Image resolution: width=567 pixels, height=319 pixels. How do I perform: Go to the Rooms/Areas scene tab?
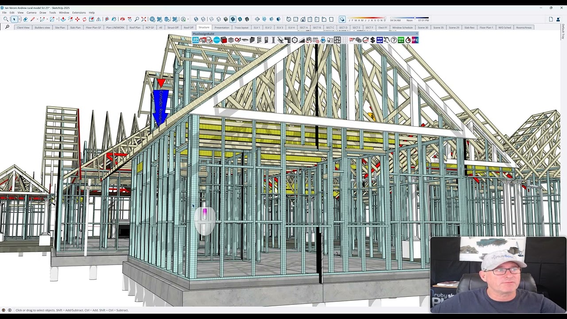524,27
